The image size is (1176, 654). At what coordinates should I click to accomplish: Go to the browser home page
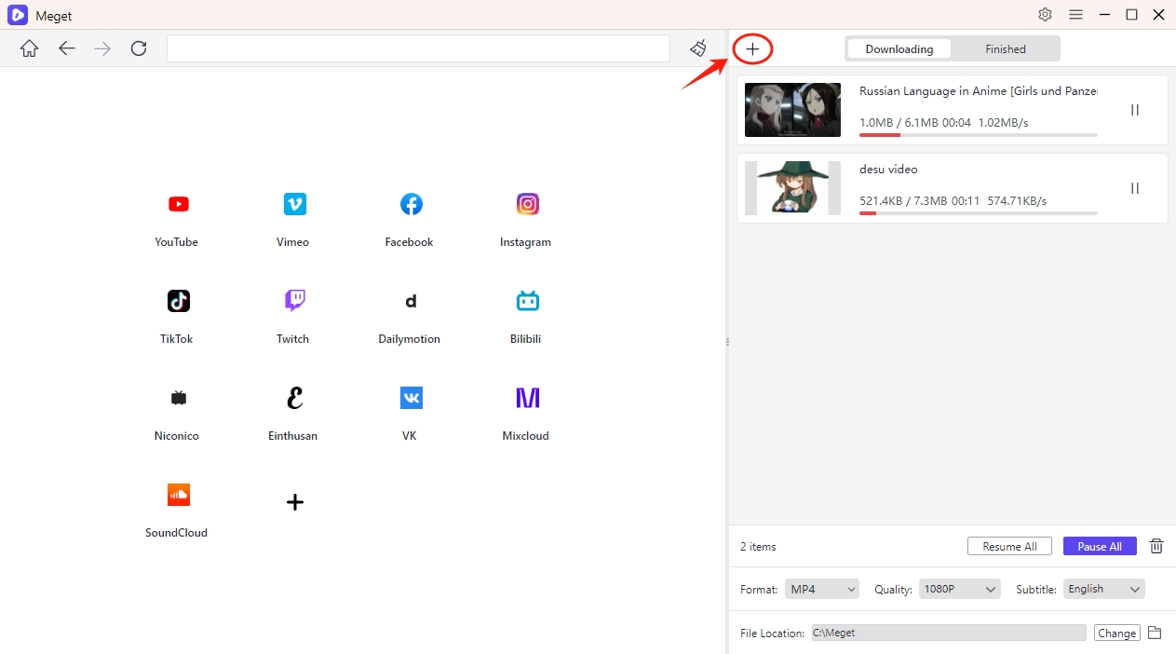pos(30,48)
